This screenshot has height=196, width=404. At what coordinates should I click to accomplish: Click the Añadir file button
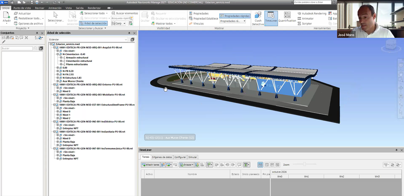pos(6,17)
